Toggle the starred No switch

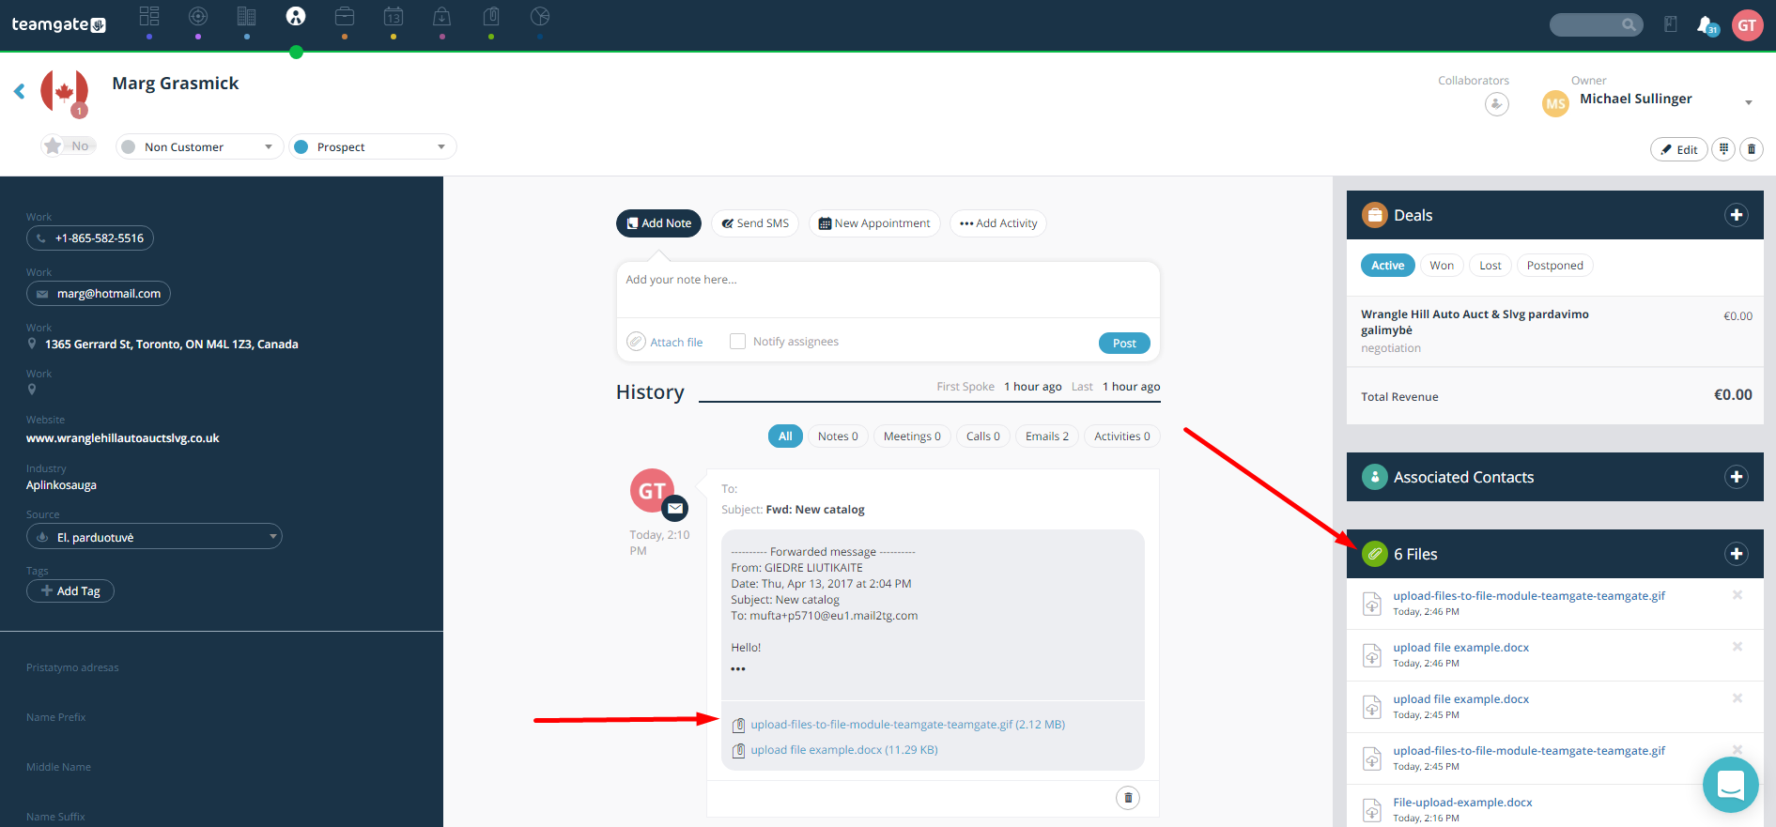(69, 145)
